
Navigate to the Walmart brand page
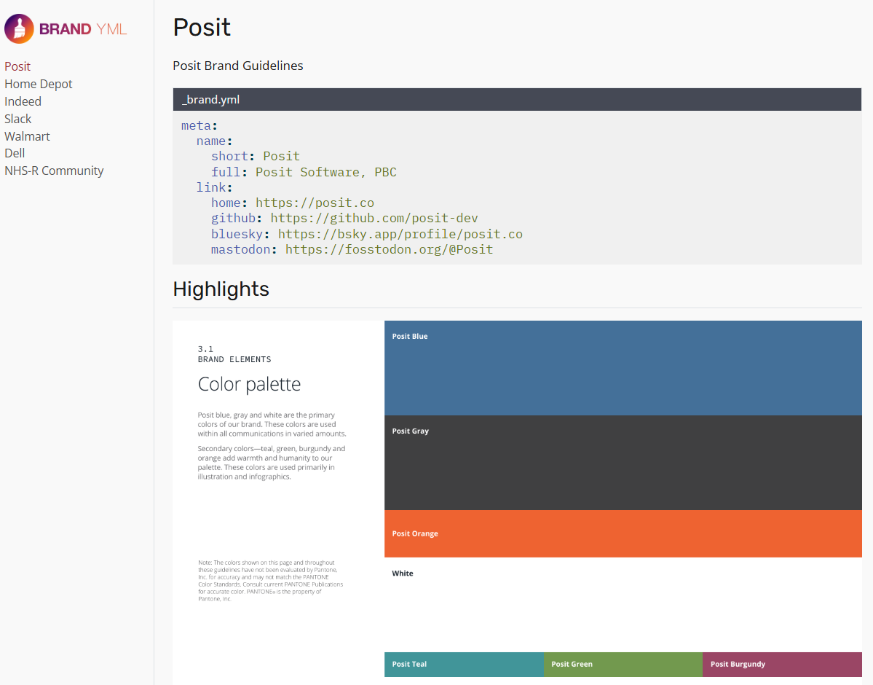[x=27, y=136]
